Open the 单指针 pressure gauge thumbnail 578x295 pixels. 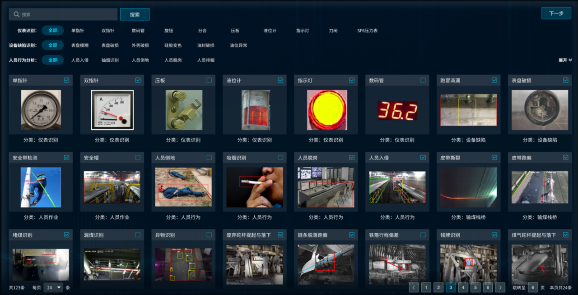[41, 110]
